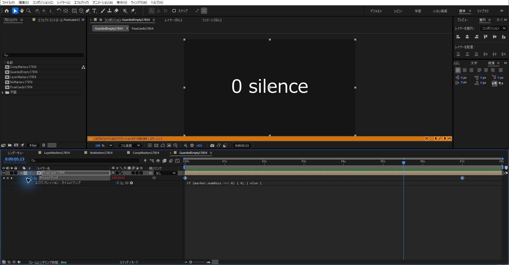Go to next expression error arrow

(x=445, y=139)
